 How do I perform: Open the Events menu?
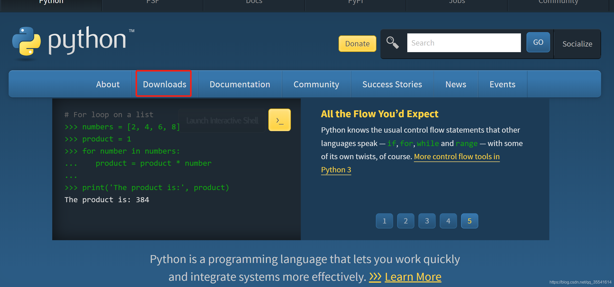[502, 84]
